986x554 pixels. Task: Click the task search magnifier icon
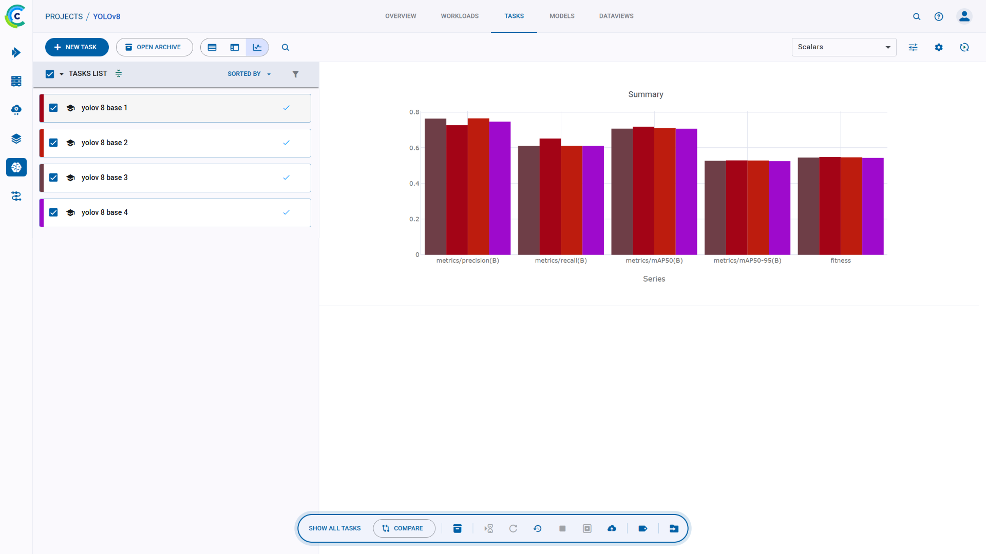[x=286, y=47]
